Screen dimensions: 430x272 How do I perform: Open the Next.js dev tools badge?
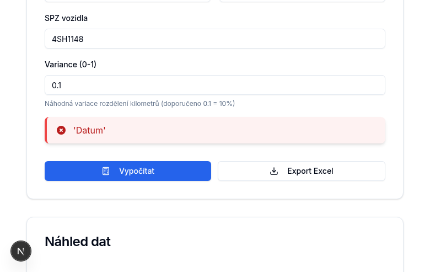point(21,251)
